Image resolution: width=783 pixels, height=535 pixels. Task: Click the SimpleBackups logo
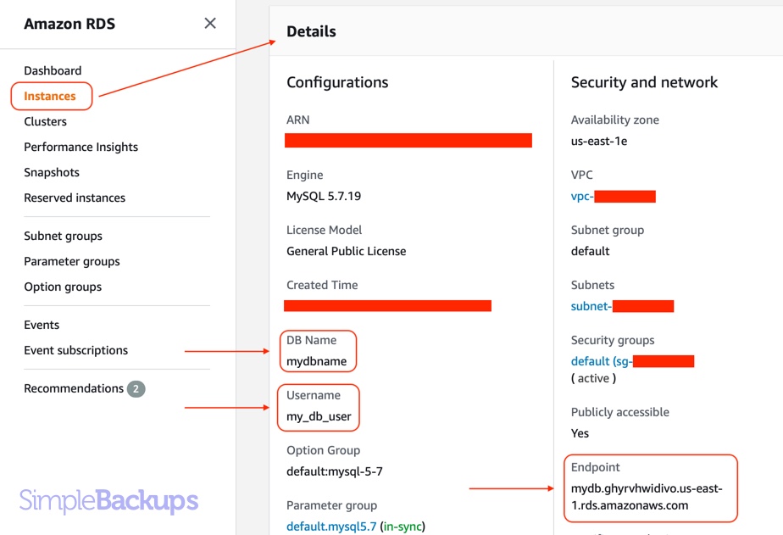[108, 501]
